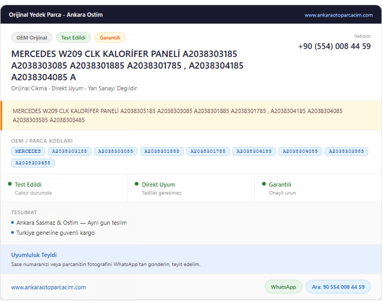Click the A2038303085 part code chip
The height and width of the screenshot is (305, 382).
click(x=116, y=151)
